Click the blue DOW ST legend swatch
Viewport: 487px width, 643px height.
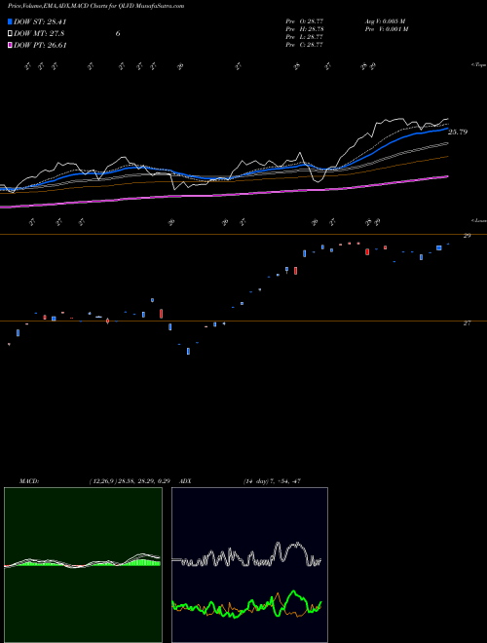coord(10,21)
